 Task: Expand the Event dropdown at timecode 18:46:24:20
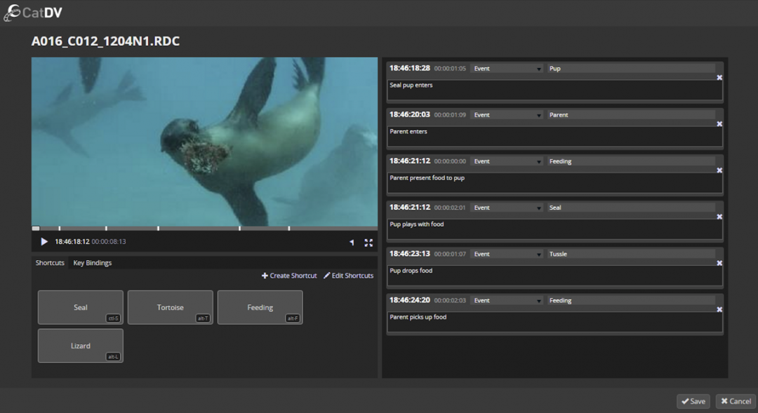[x=507, y=300]
